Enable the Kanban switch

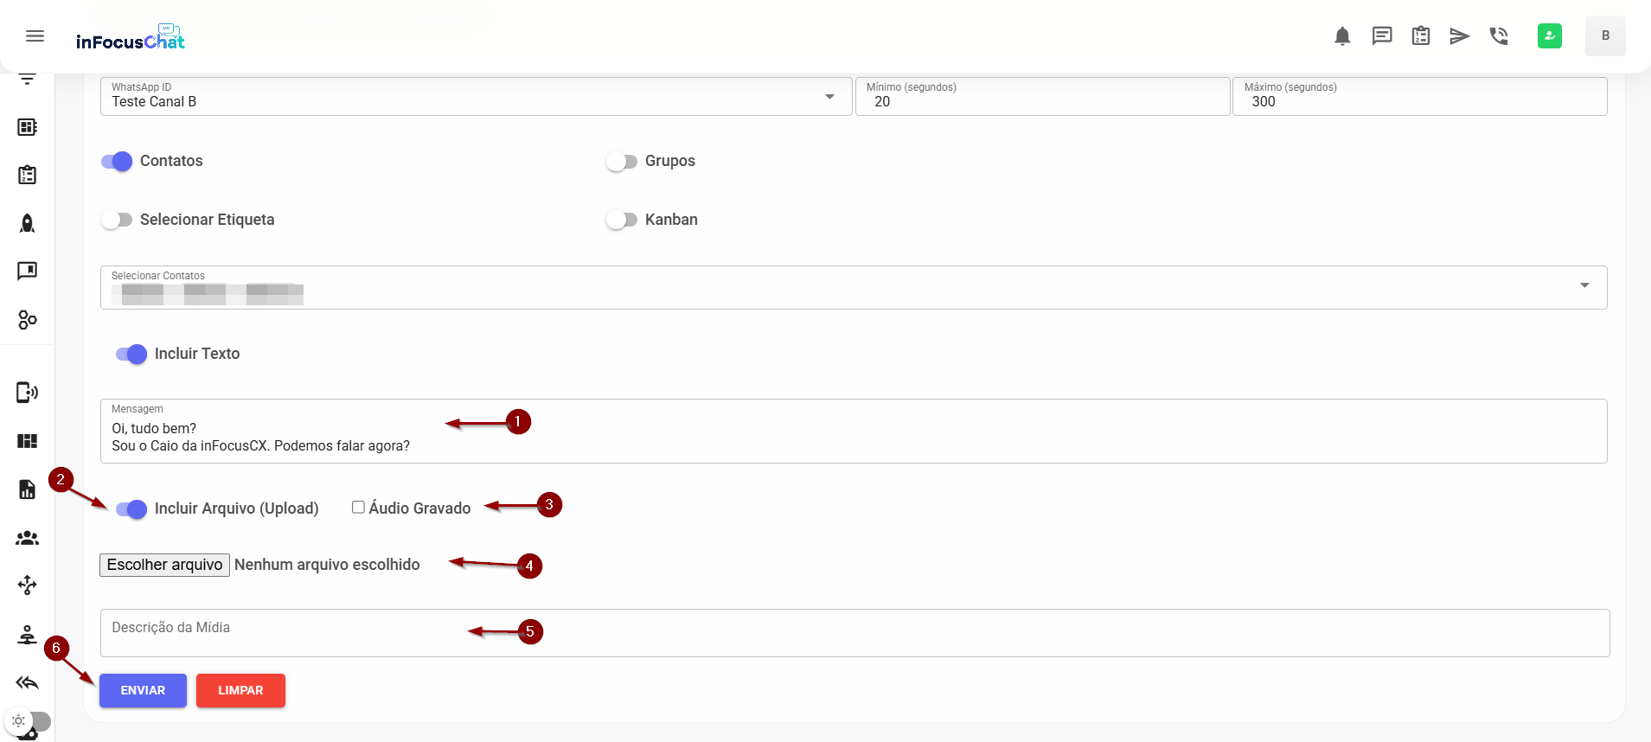(622, 221)
